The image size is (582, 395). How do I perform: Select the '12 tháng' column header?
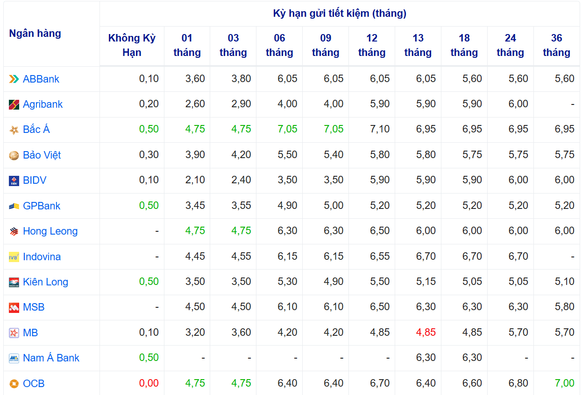pyautogui.click(x=372, y=45)
